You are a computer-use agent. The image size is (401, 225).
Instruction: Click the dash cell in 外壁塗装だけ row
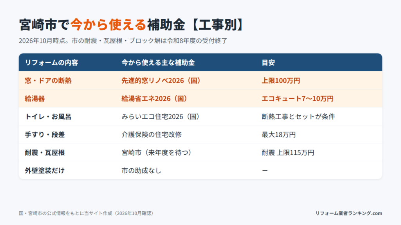[x=265, y=170]
